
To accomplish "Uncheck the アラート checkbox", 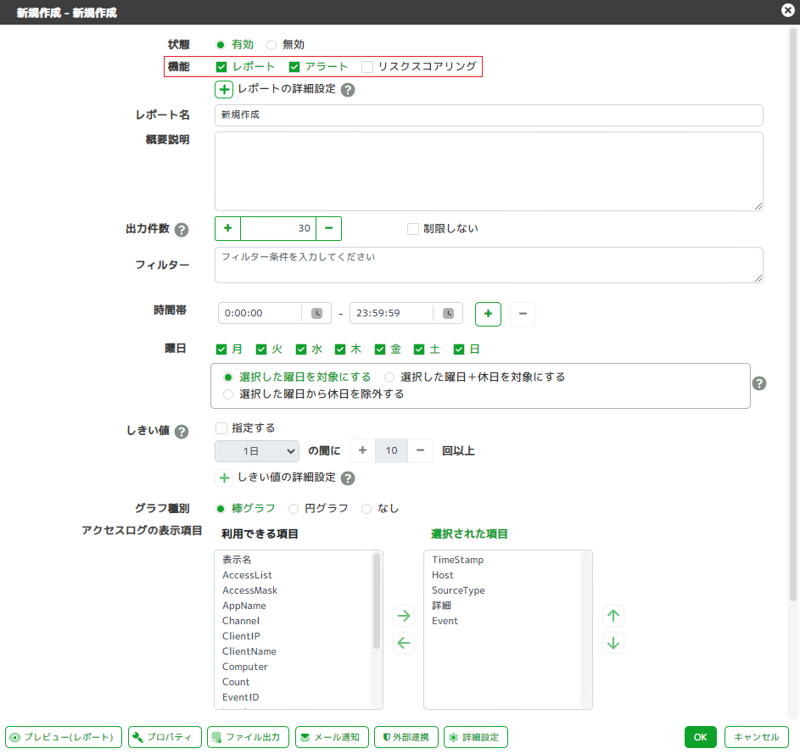I will [x=294, y=67].
